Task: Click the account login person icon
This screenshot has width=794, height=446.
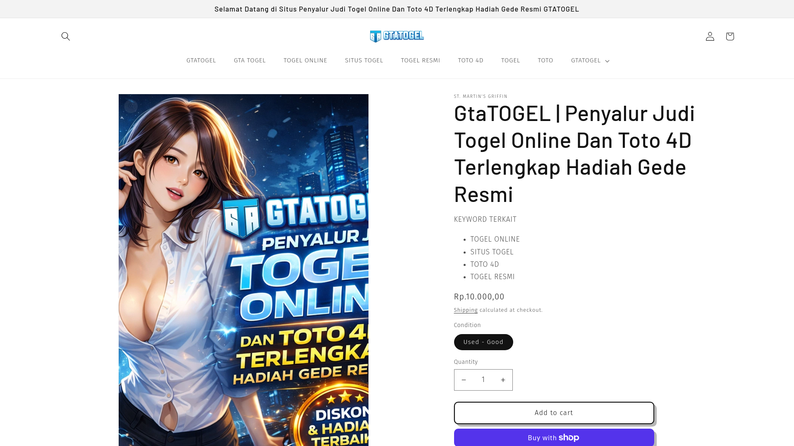Action: pyautogui.click(x=710, y=36)
